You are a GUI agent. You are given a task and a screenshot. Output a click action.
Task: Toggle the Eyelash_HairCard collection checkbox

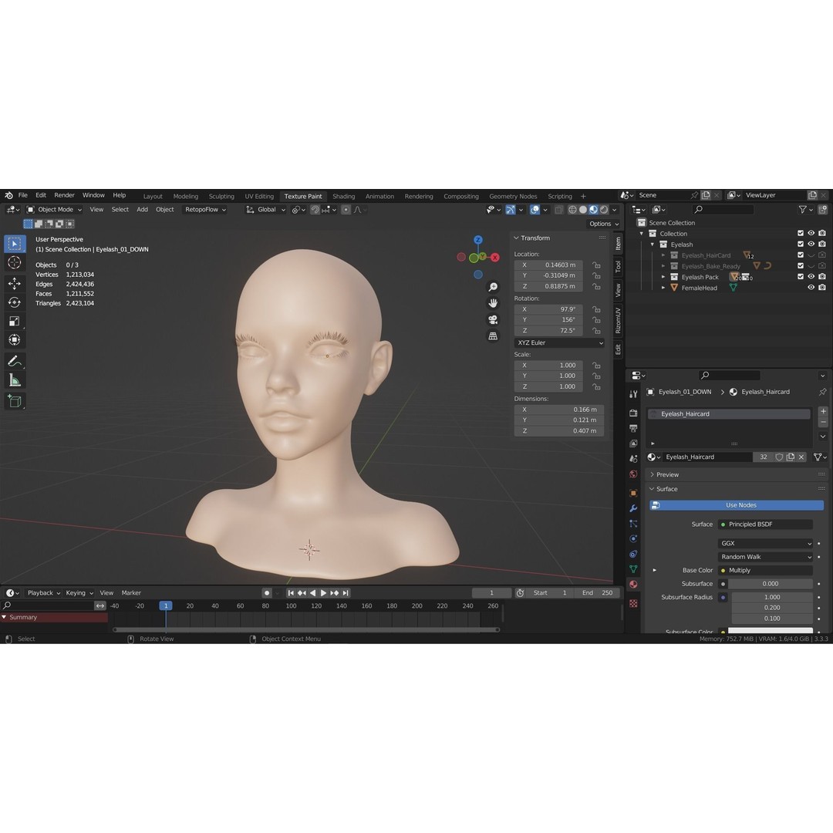[801, 255]
